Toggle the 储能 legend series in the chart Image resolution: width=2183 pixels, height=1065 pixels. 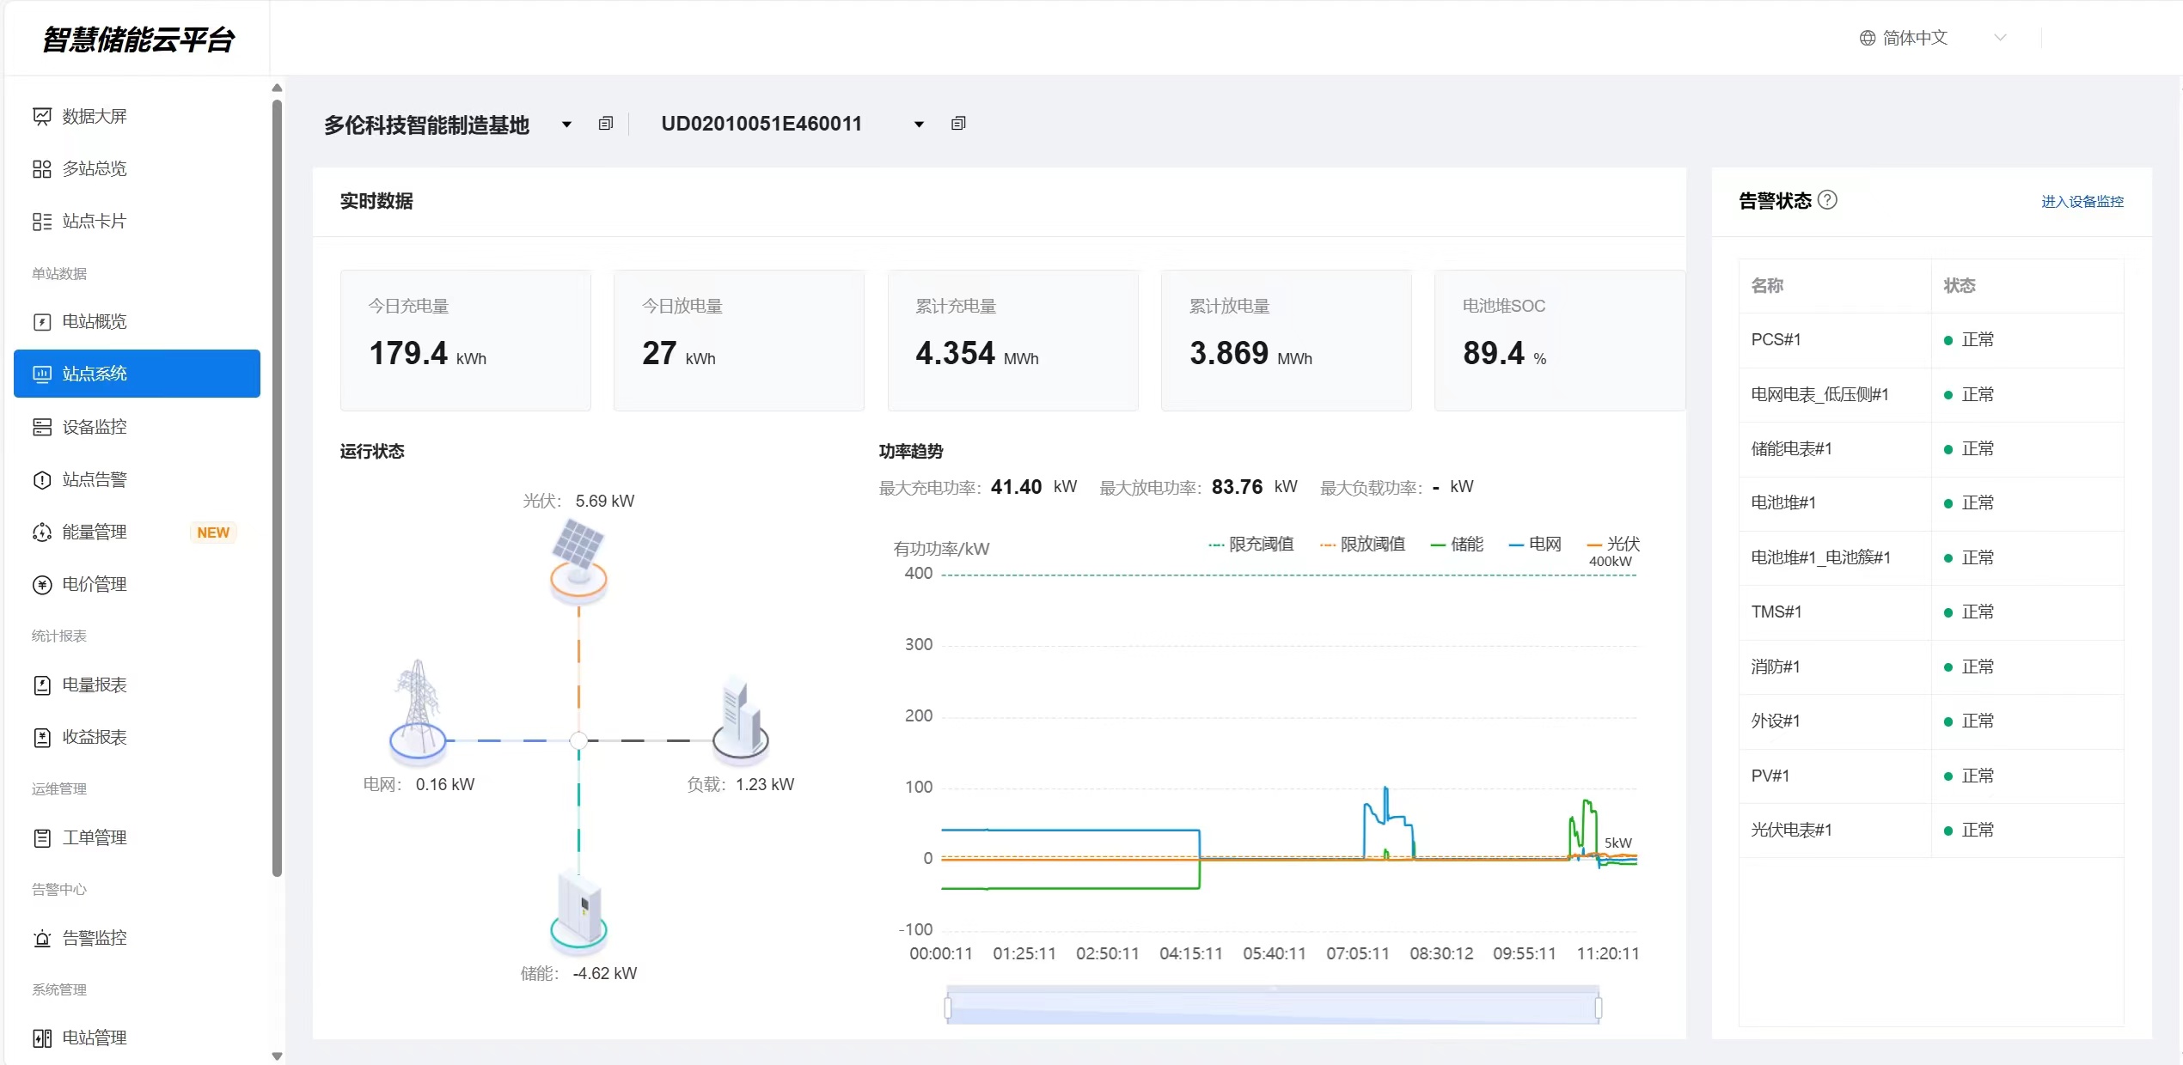coord(1457,545)
